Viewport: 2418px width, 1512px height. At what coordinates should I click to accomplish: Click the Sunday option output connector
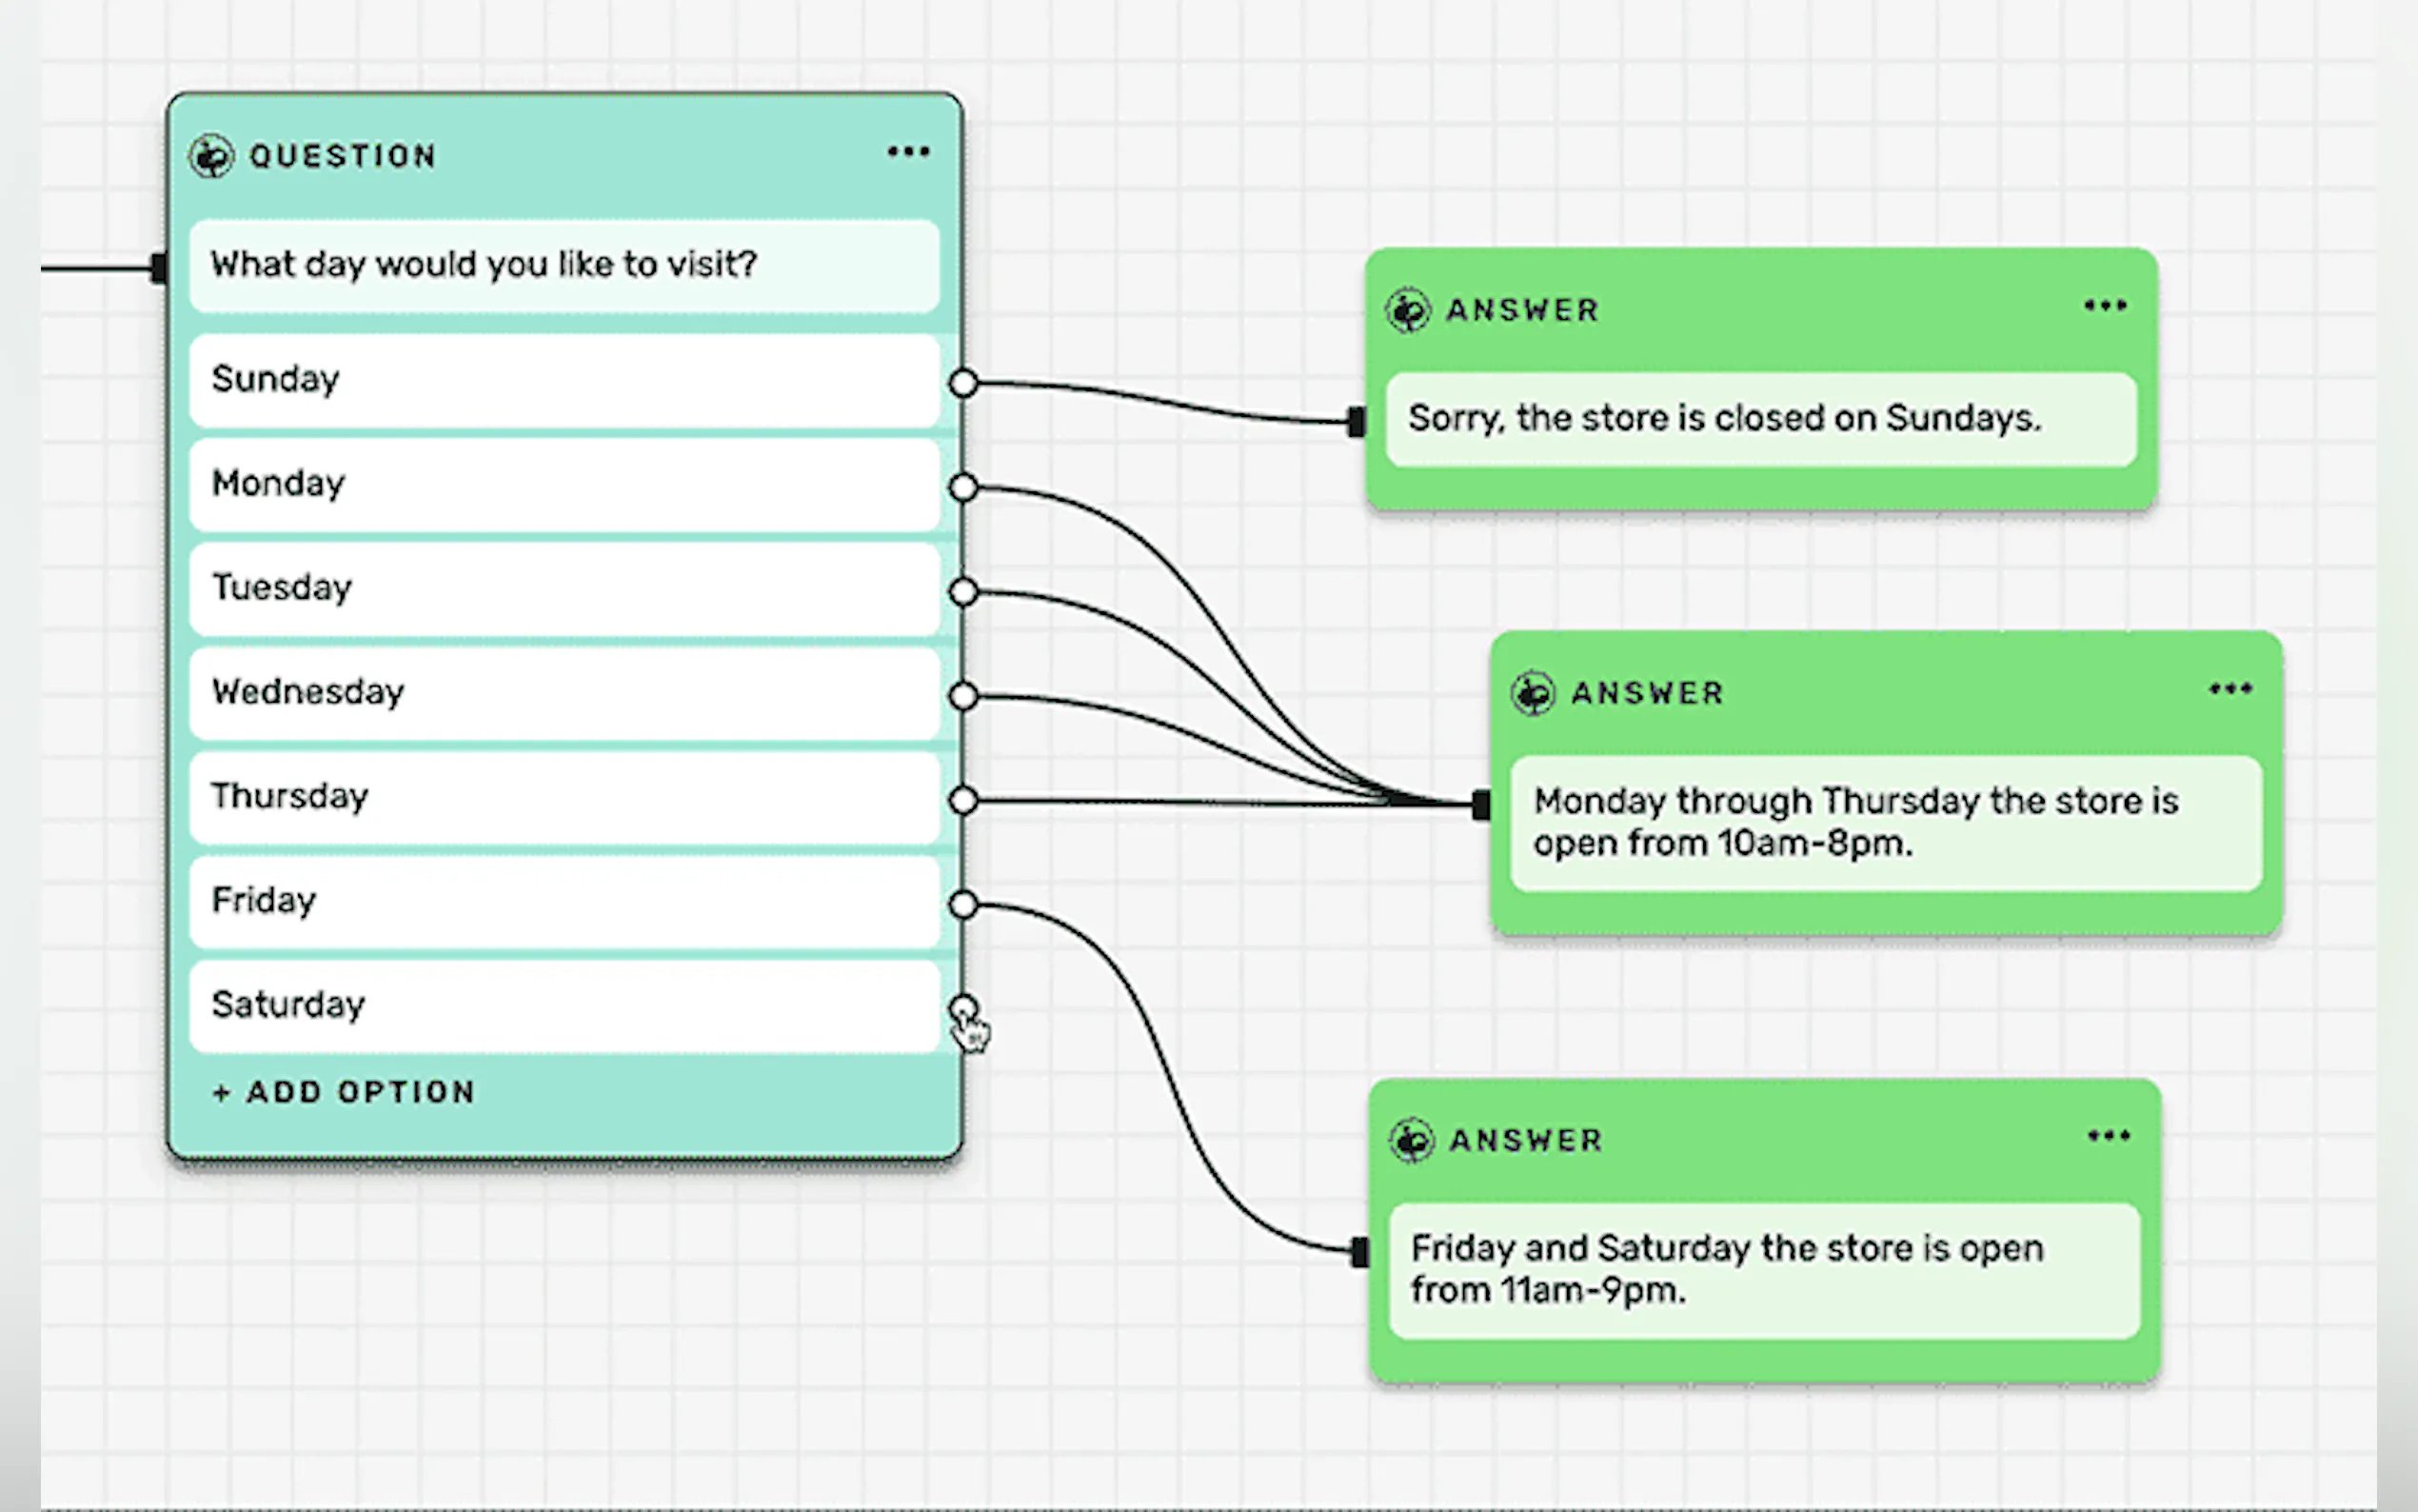tap(962, 383)
